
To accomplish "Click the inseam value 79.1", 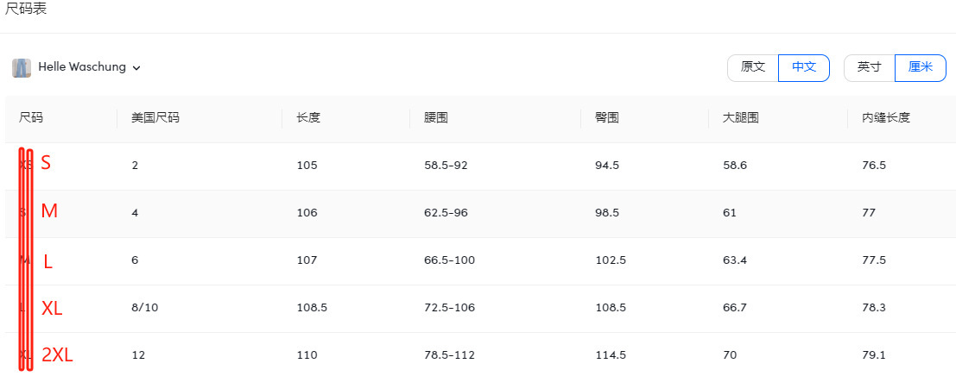I will (874, 354).
